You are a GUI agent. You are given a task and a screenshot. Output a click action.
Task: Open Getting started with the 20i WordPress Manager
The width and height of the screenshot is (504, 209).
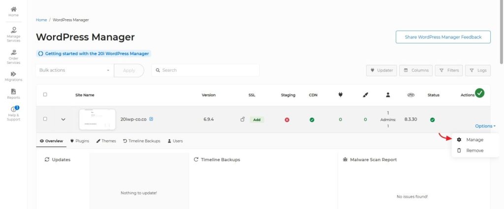coord(94,54)
